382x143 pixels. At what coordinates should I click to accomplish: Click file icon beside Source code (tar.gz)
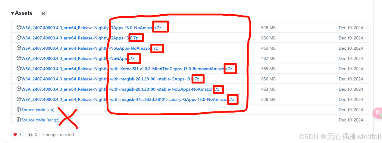tap(19, 120)
